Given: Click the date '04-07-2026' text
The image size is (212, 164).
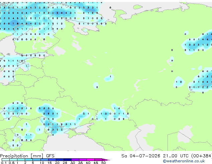Looking at the screenshot, I should [x=145, y=156].
